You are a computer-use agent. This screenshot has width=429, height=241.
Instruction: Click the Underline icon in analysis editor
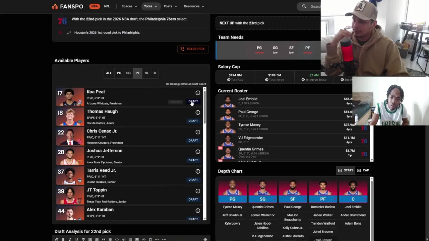point(77,239)
